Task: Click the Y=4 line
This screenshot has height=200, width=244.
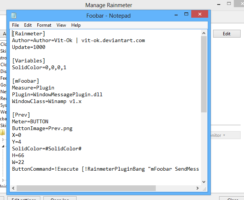Action: (17, 142)
